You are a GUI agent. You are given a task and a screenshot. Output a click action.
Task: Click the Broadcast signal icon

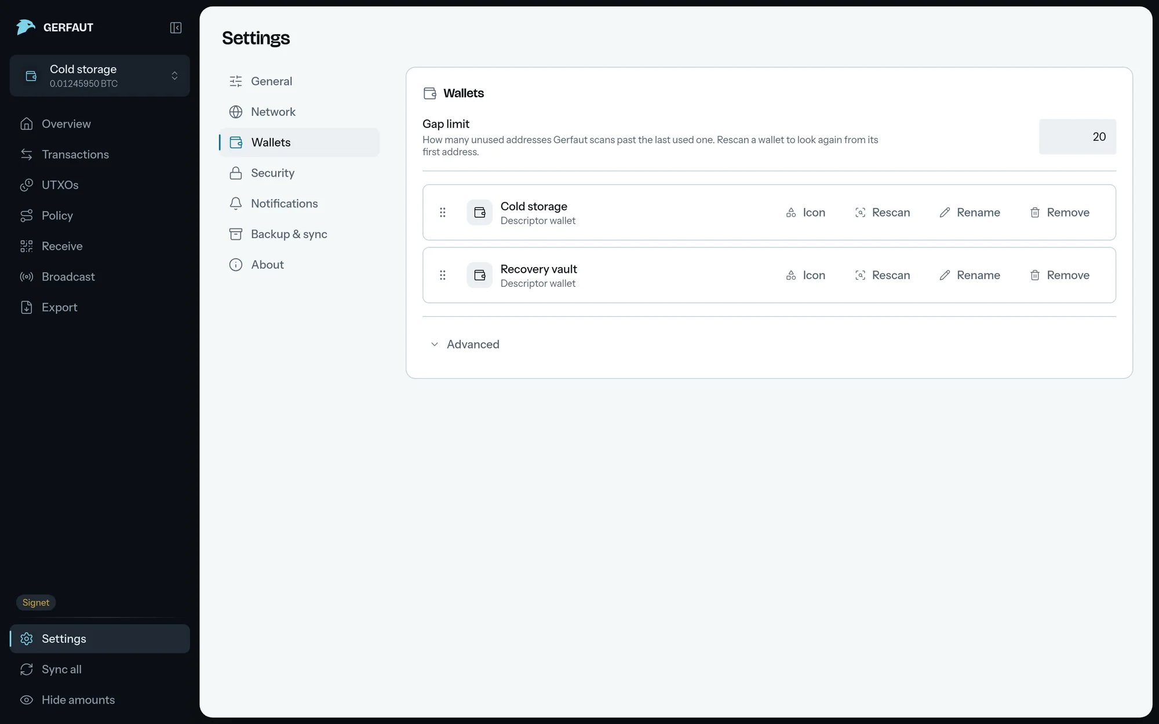click(x=27, y=277)
